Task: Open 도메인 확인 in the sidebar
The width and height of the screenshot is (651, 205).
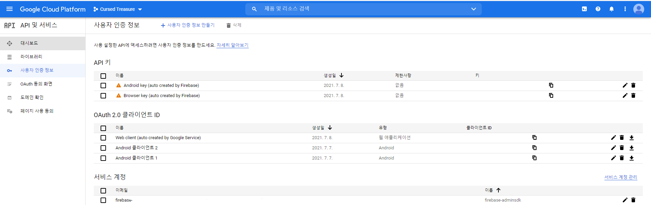Action: click(x=42, y=97)
